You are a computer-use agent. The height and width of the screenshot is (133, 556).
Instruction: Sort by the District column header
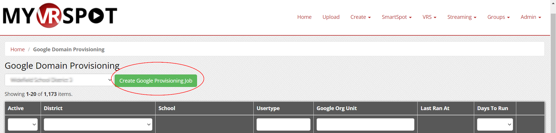[53, 108]
